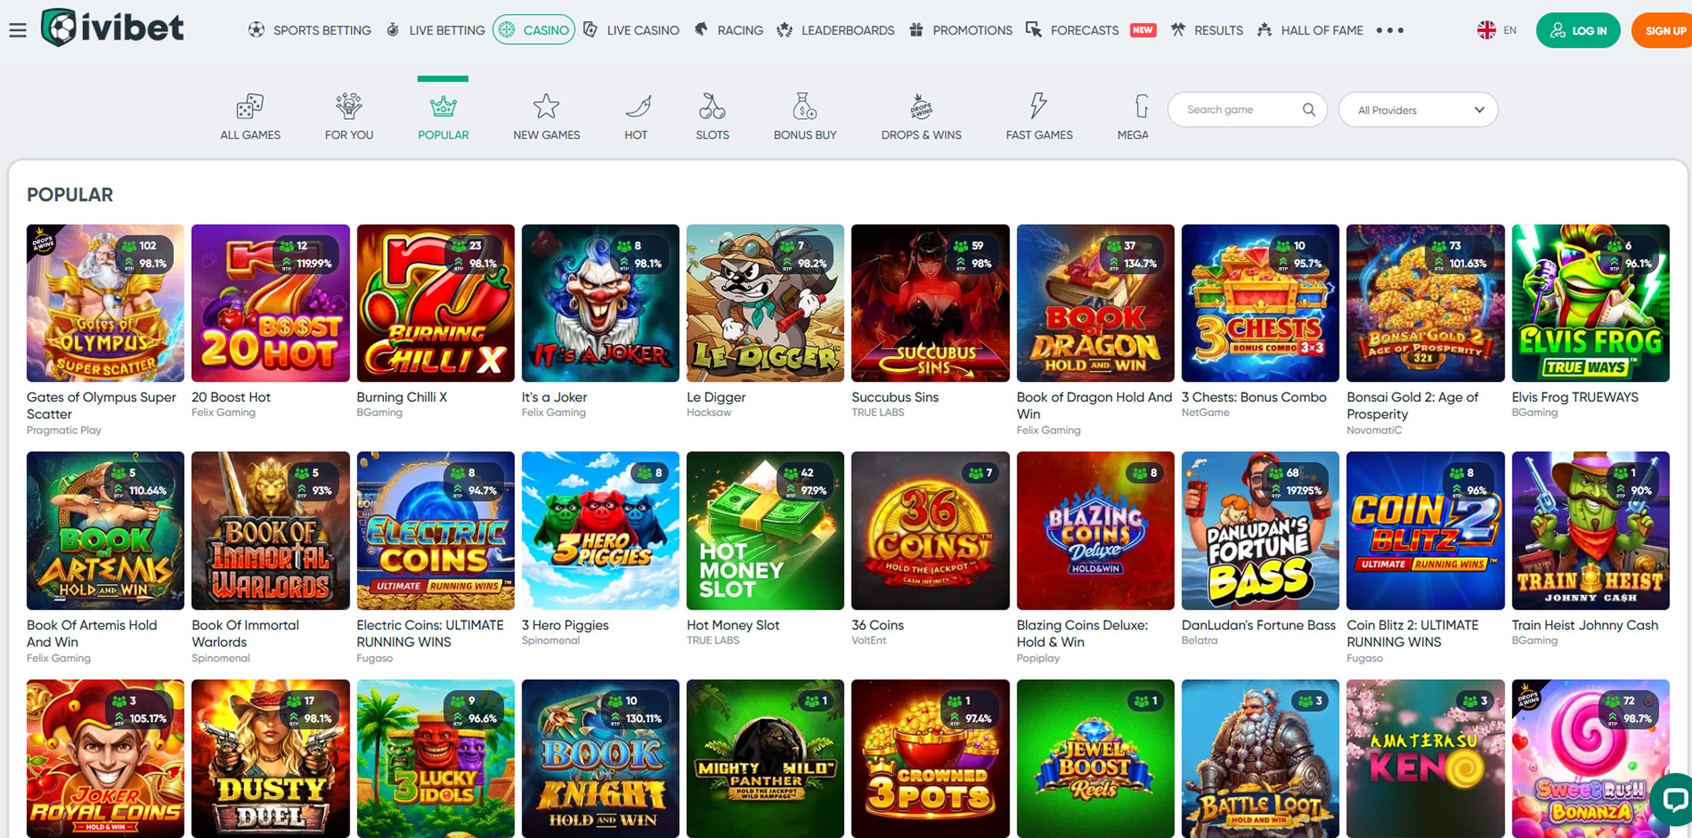Screen dimensions: 1692x838
Task: Open Crowned 3 Pots thumbnail
Action: point(930,759)
